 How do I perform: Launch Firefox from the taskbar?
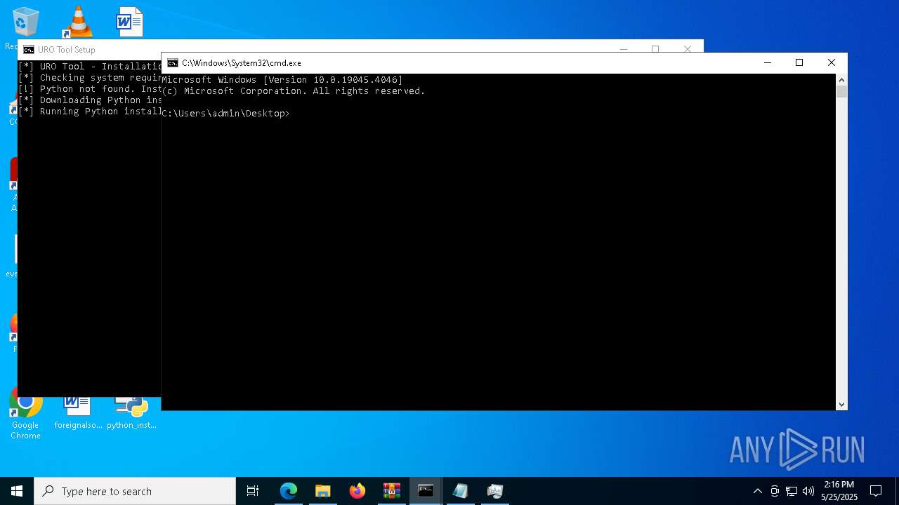[x=357, y=491]
